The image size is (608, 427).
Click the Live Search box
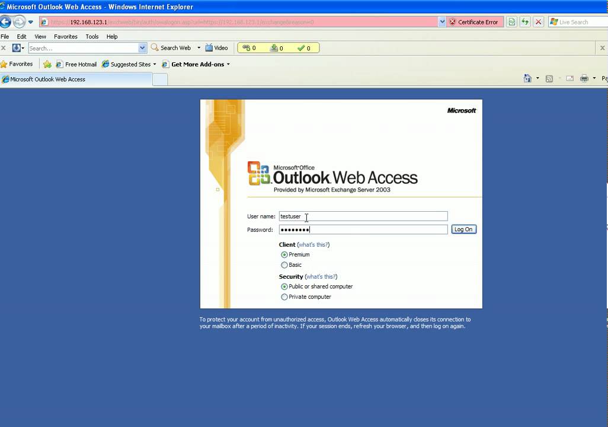pyautogui.click(x=578, y=22)
